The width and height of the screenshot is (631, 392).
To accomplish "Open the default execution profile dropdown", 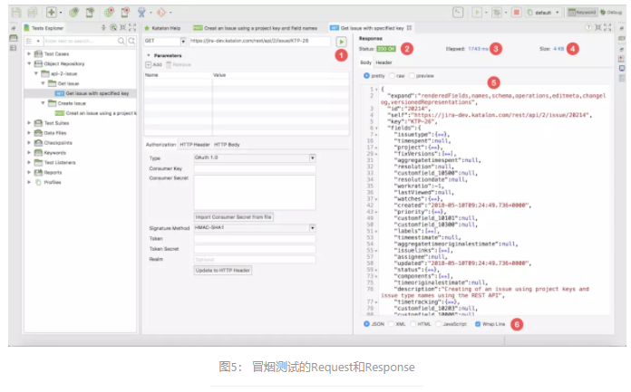I will pos(557,13).
